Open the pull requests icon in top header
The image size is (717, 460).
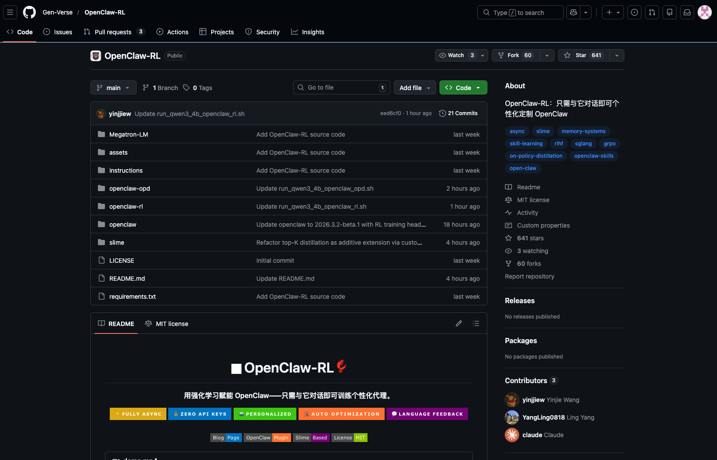pyautogui.click(x=652, y=12)
